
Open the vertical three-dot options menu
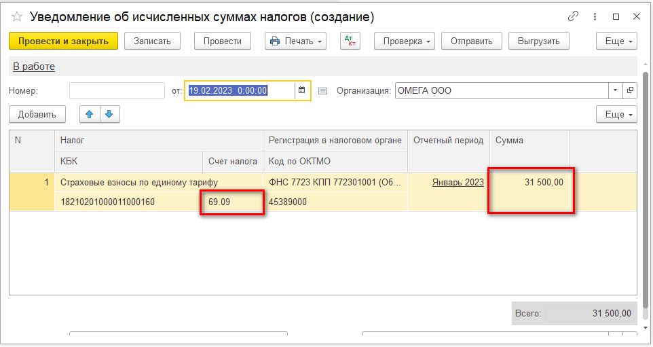(595, 16)
